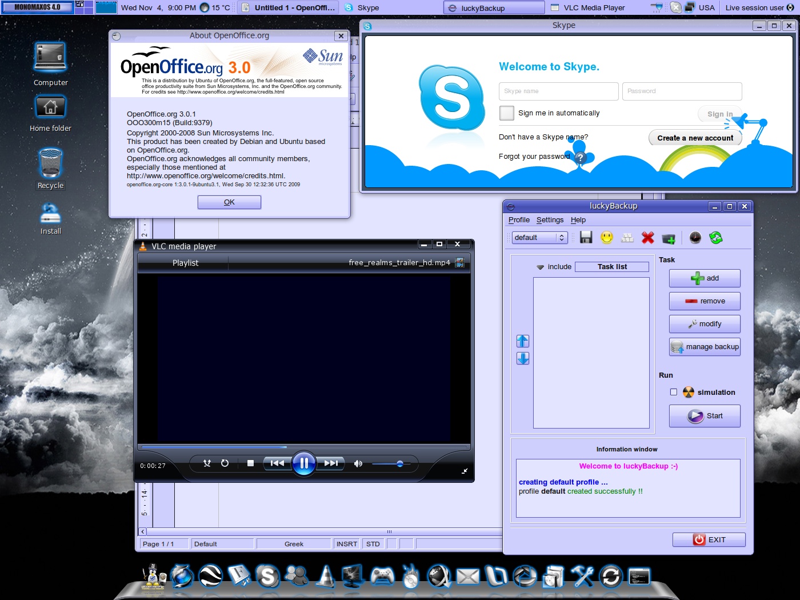
Task: Click the remove task button
Action: [705, 301]
